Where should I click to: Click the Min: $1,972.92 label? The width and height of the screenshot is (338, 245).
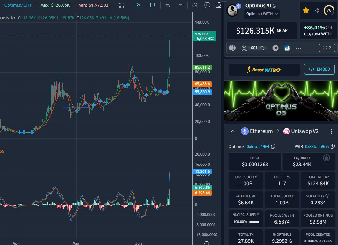[x=93, y=5]
